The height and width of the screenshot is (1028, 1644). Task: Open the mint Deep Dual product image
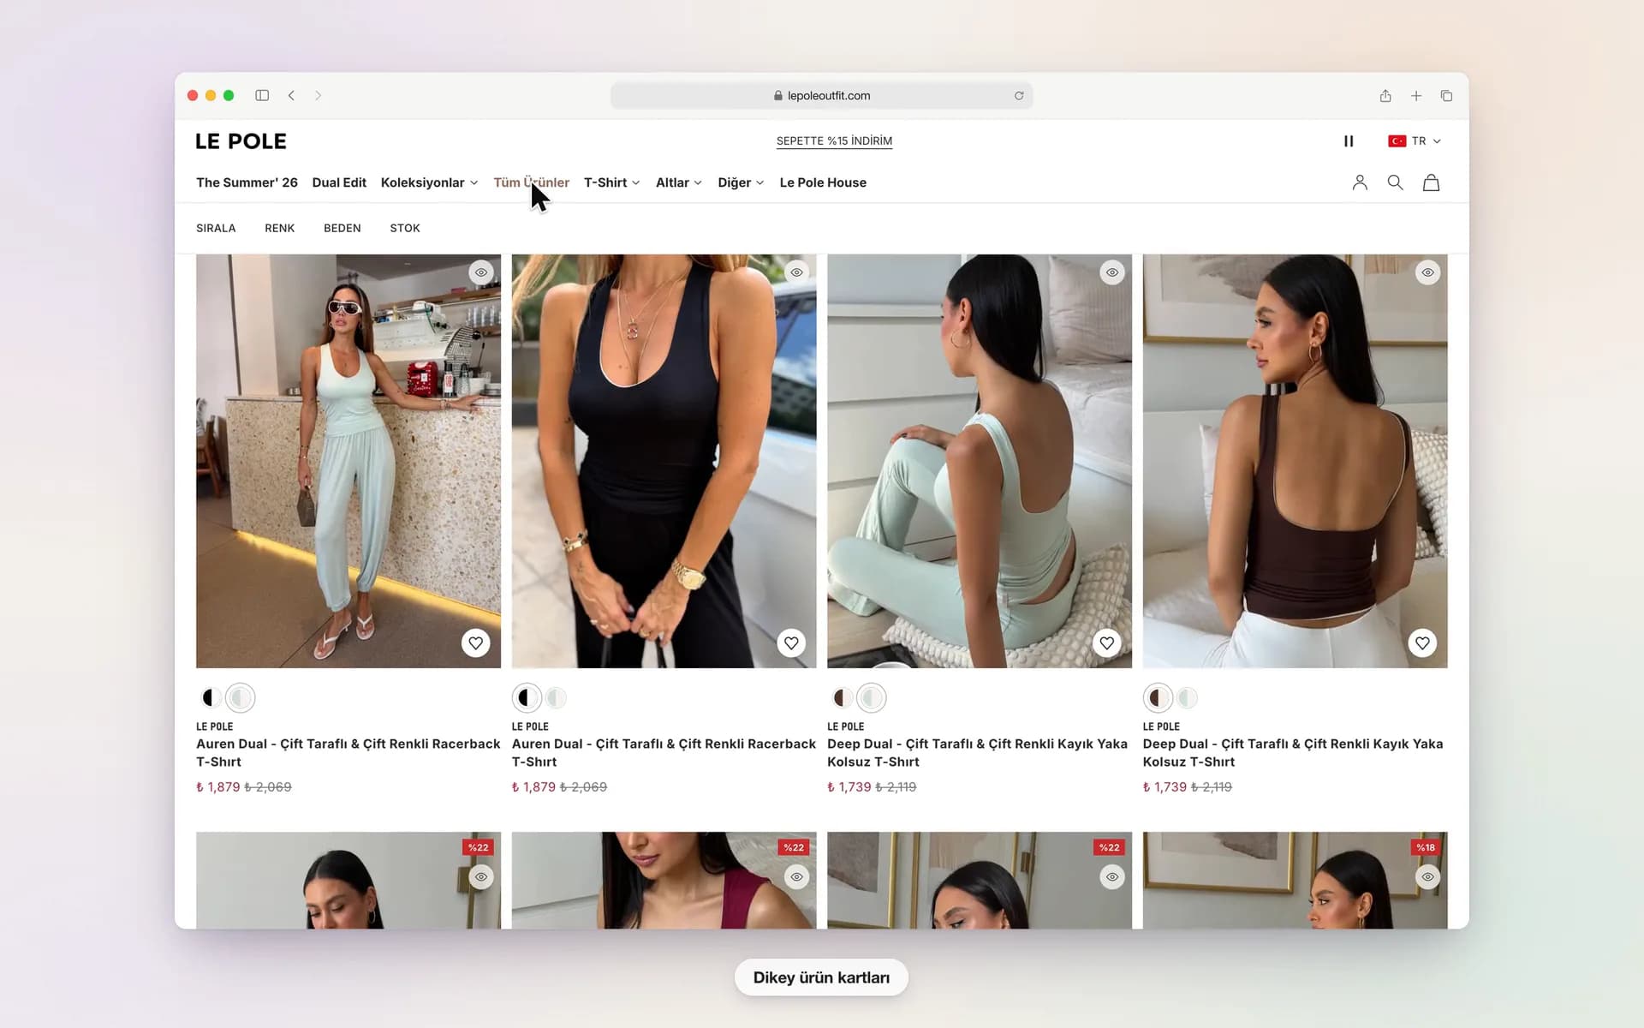[x=980, y=461]
